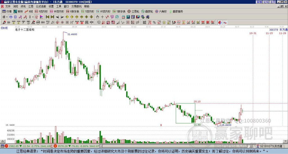Select the hand pan tool icon
This screenshot has width=288, height=154.
tap(98, 17)
